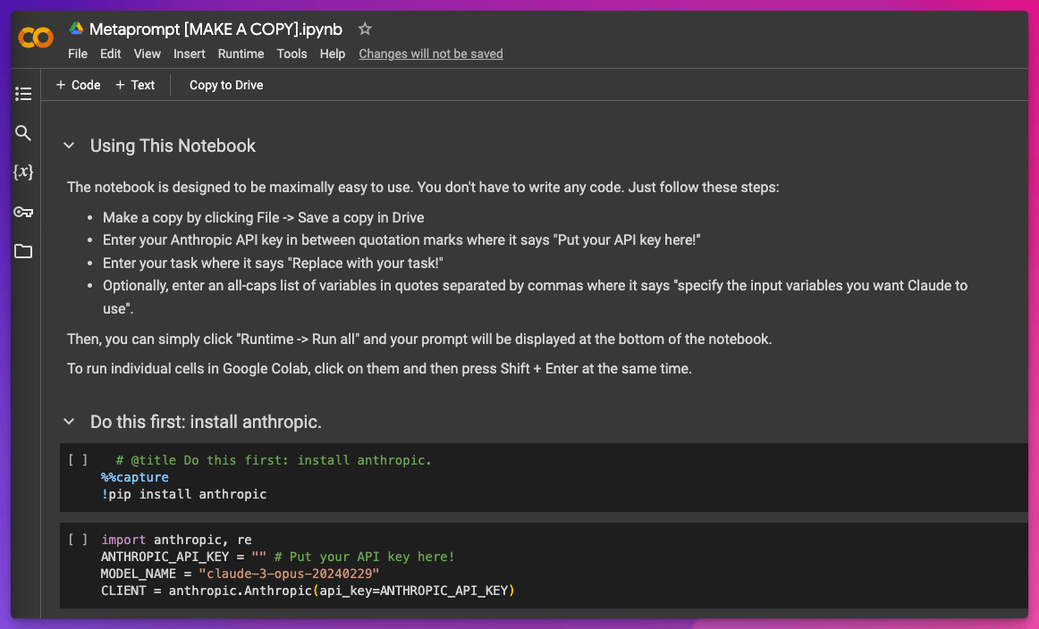Viewport: 1039px width, 629px height.
Task: Click the '!pip install anthropic' code line
Action: click(x=183, y=494)
